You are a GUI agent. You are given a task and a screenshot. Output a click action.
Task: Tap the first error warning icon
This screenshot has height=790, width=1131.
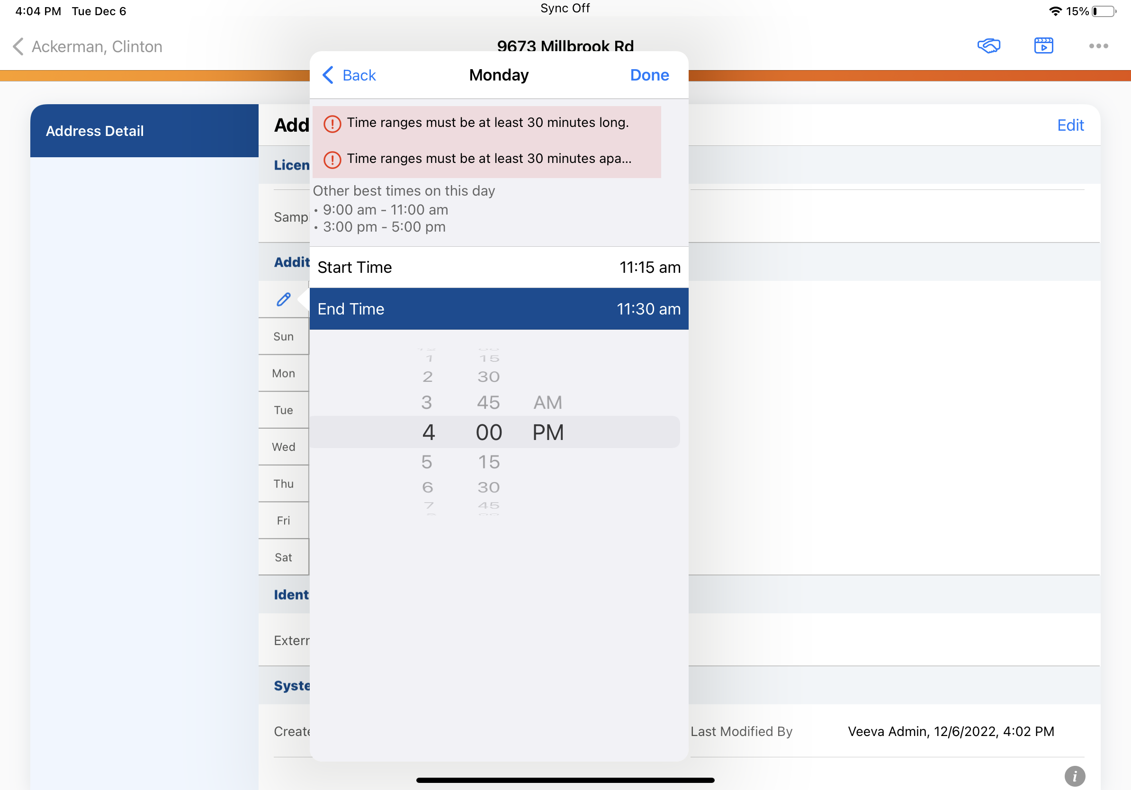(x=332, y=124)
